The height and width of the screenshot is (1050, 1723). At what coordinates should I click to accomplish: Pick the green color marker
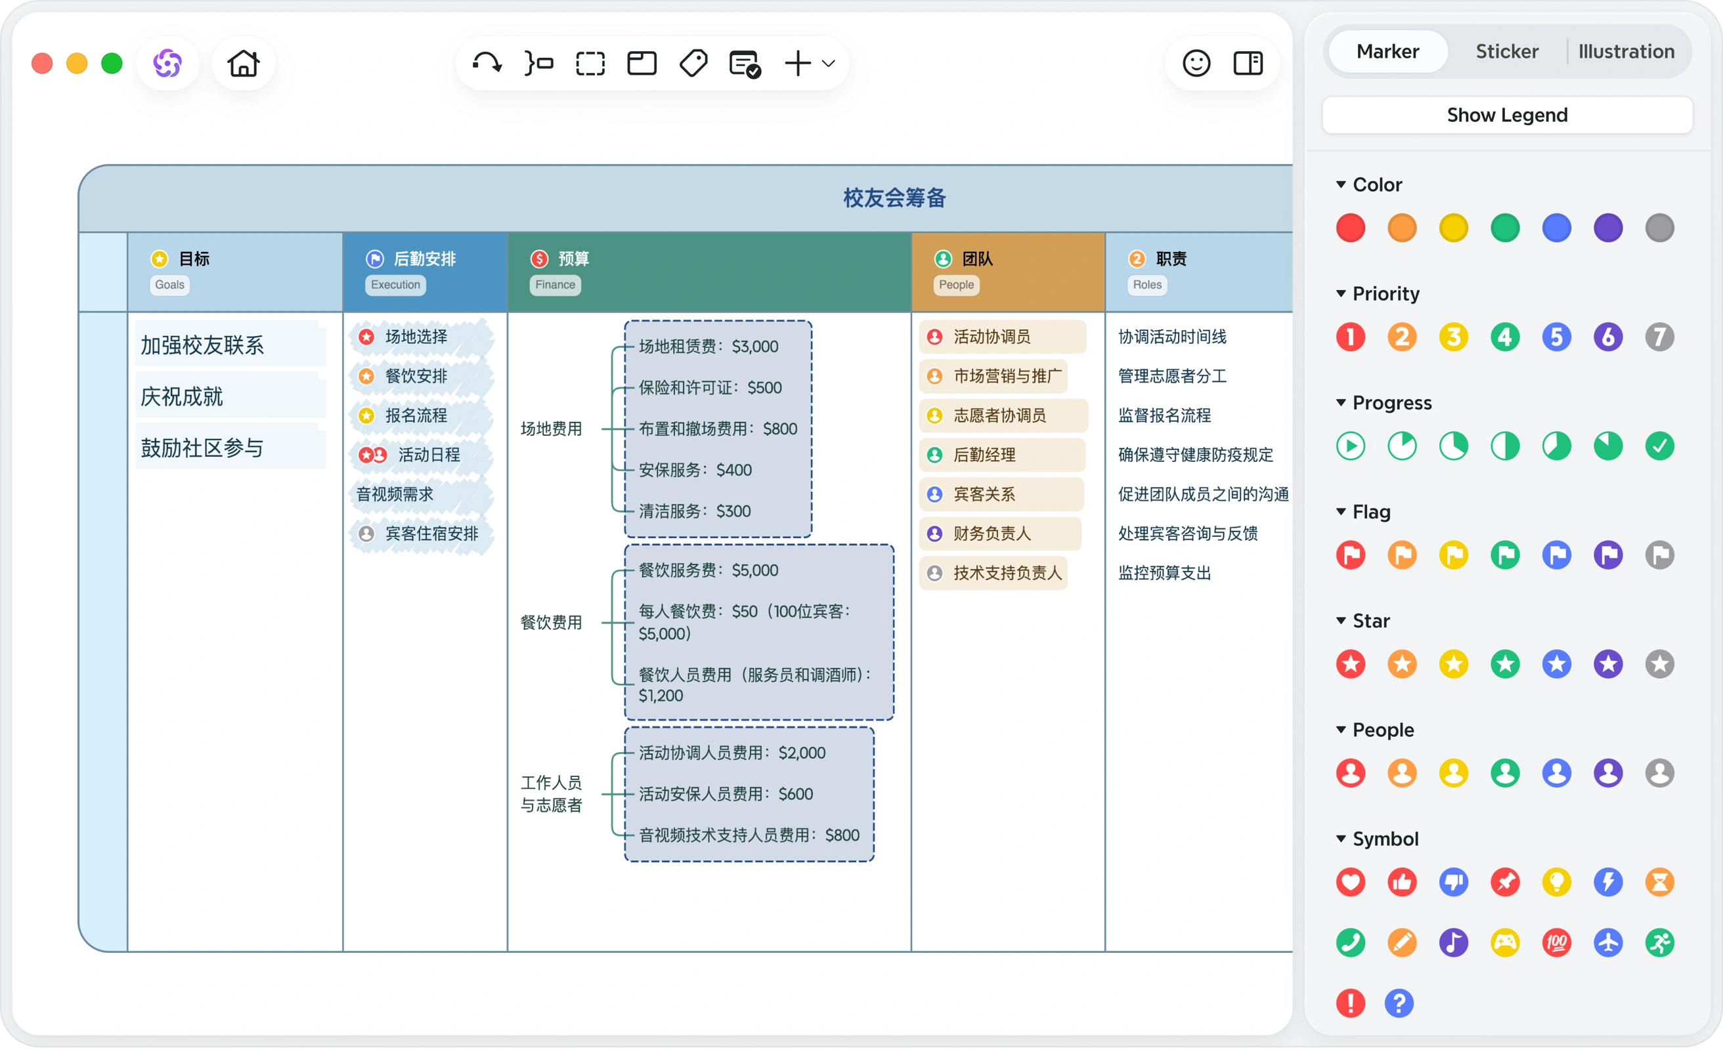coord(1505,228)
